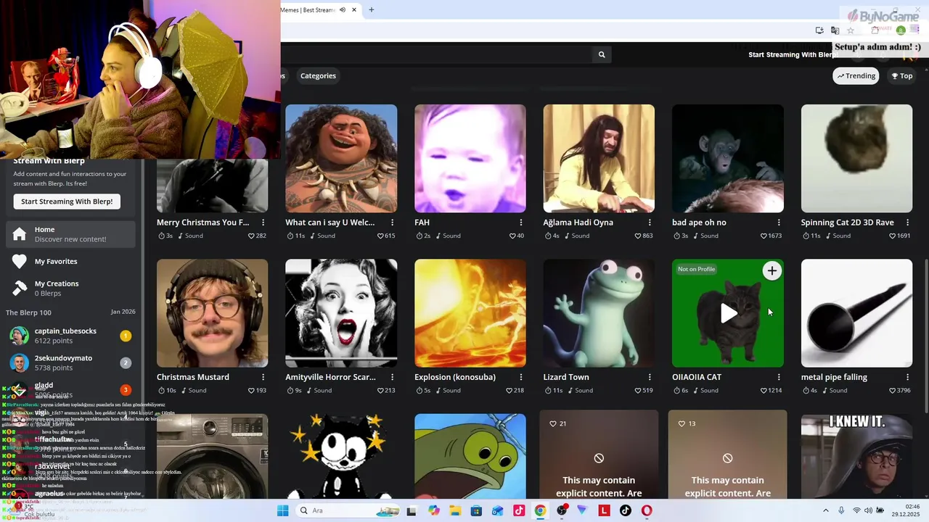Open captain_tubesocks leaderboard profile

[x=71, y=336]
